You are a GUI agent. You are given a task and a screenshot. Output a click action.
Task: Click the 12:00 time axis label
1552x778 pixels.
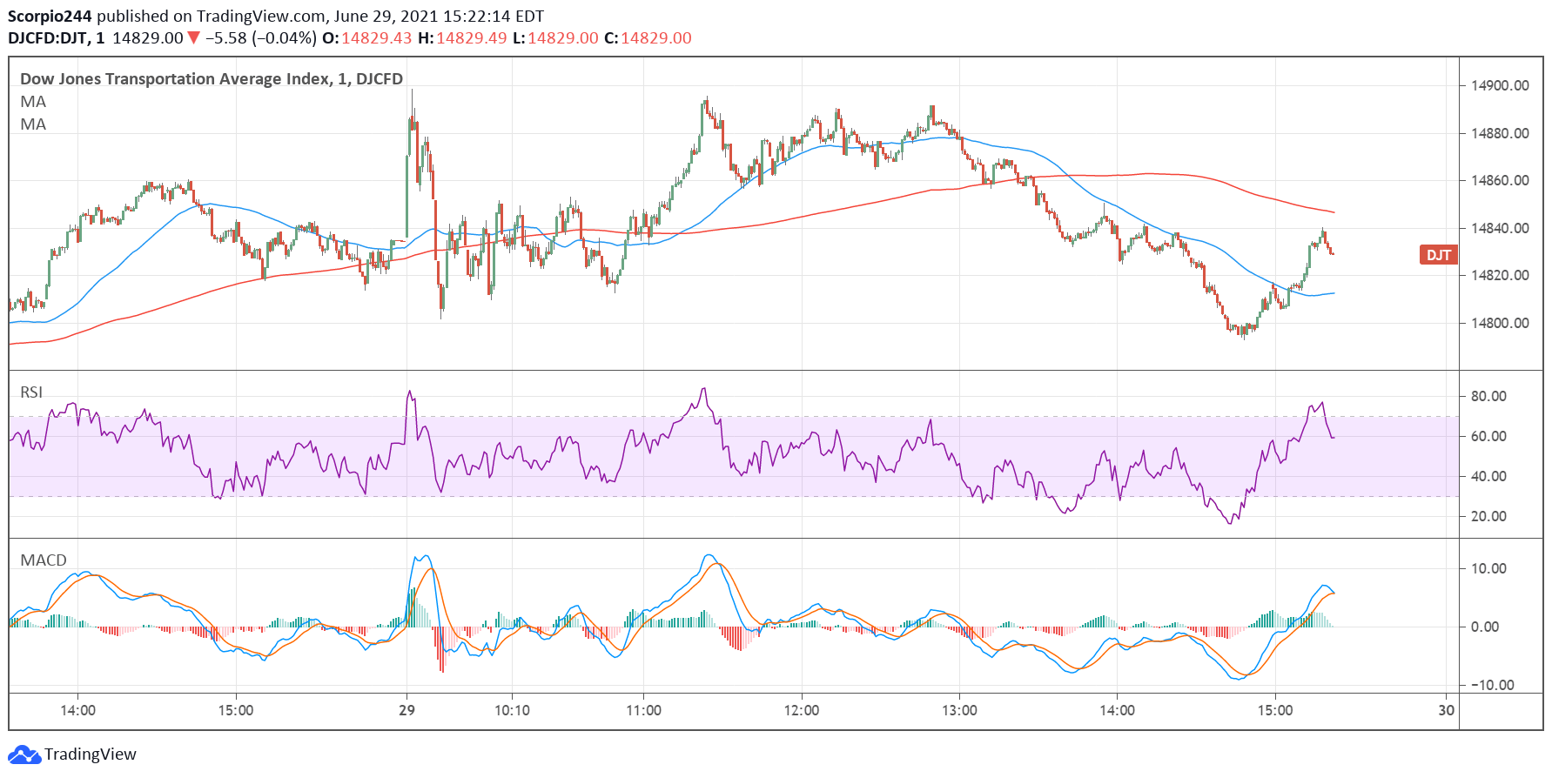point(801,710)
